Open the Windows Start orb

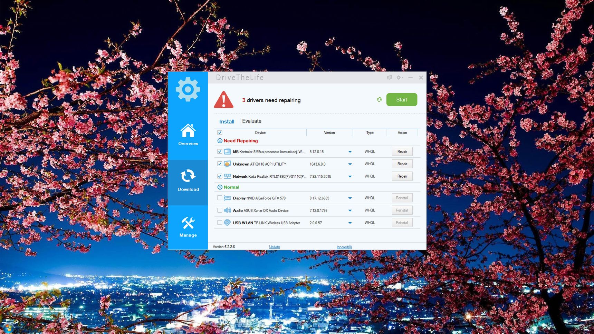click(8, 328)
